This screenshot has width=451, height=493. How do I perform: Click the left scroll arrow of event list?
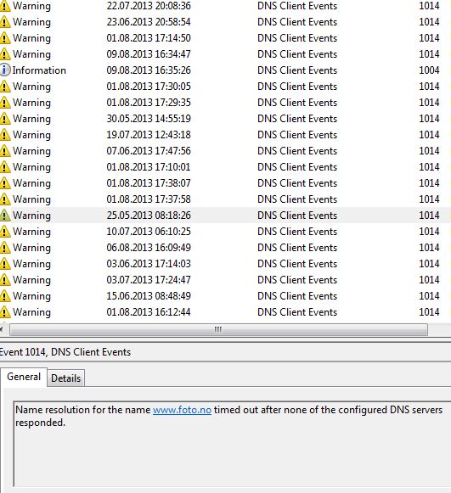(x=2, y=329)
